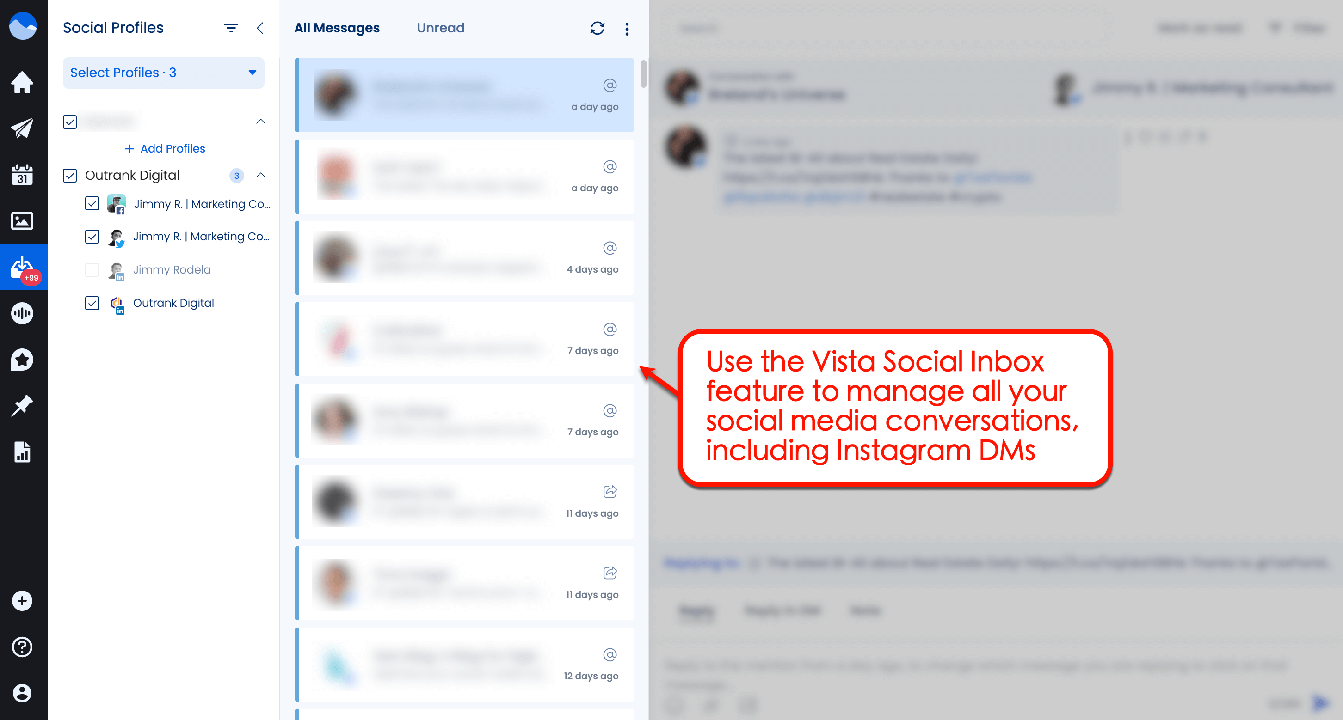Image resolution: width=1343 pixels, height=720 pixels.
Task: Select the Analytics/Chart icon in sidebar
Action: pos(24,451)
